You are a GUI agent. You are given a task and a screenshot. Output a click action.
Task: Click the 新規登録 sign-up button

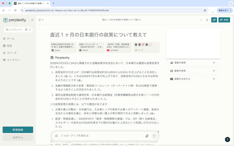pos(18,130)
